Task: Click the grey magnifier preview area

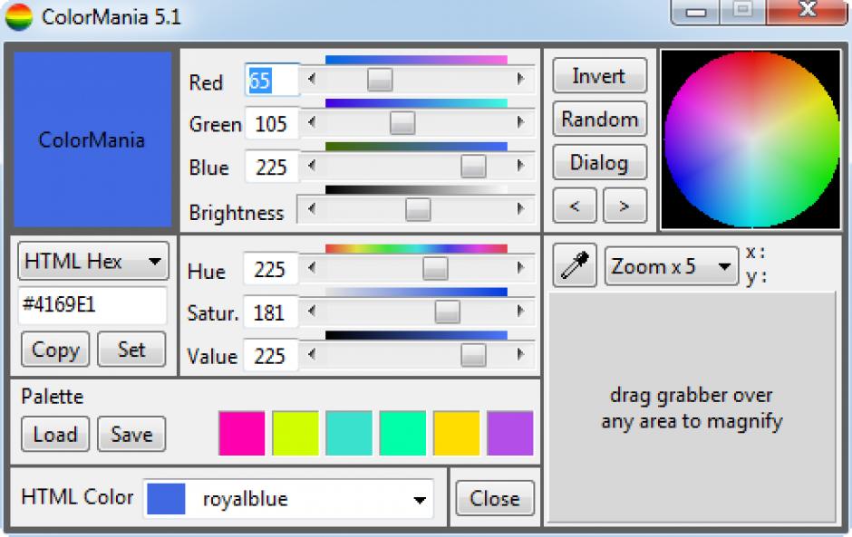Action: click(x=692, y=408)
